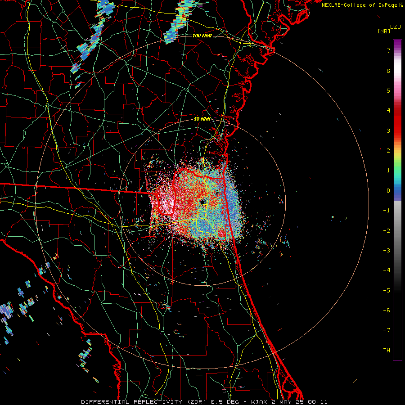Screen dimensions: 405x405
Task: Click the DZD product label above scale
Action: click(396, 27)
